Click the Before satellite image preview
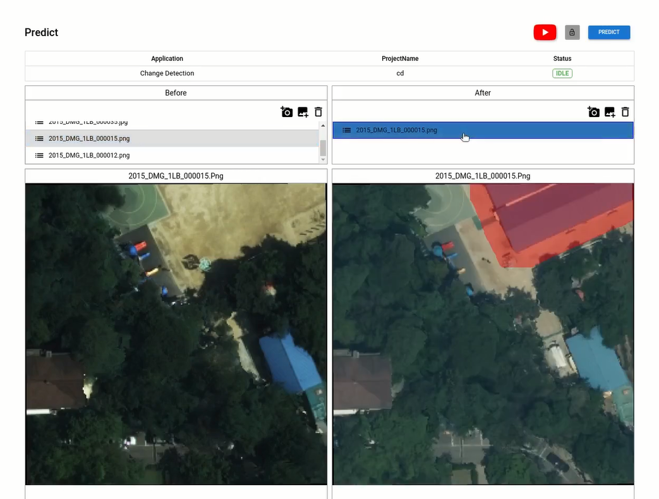Viewport: 659px width, 499px height. [x=176, y=334]
